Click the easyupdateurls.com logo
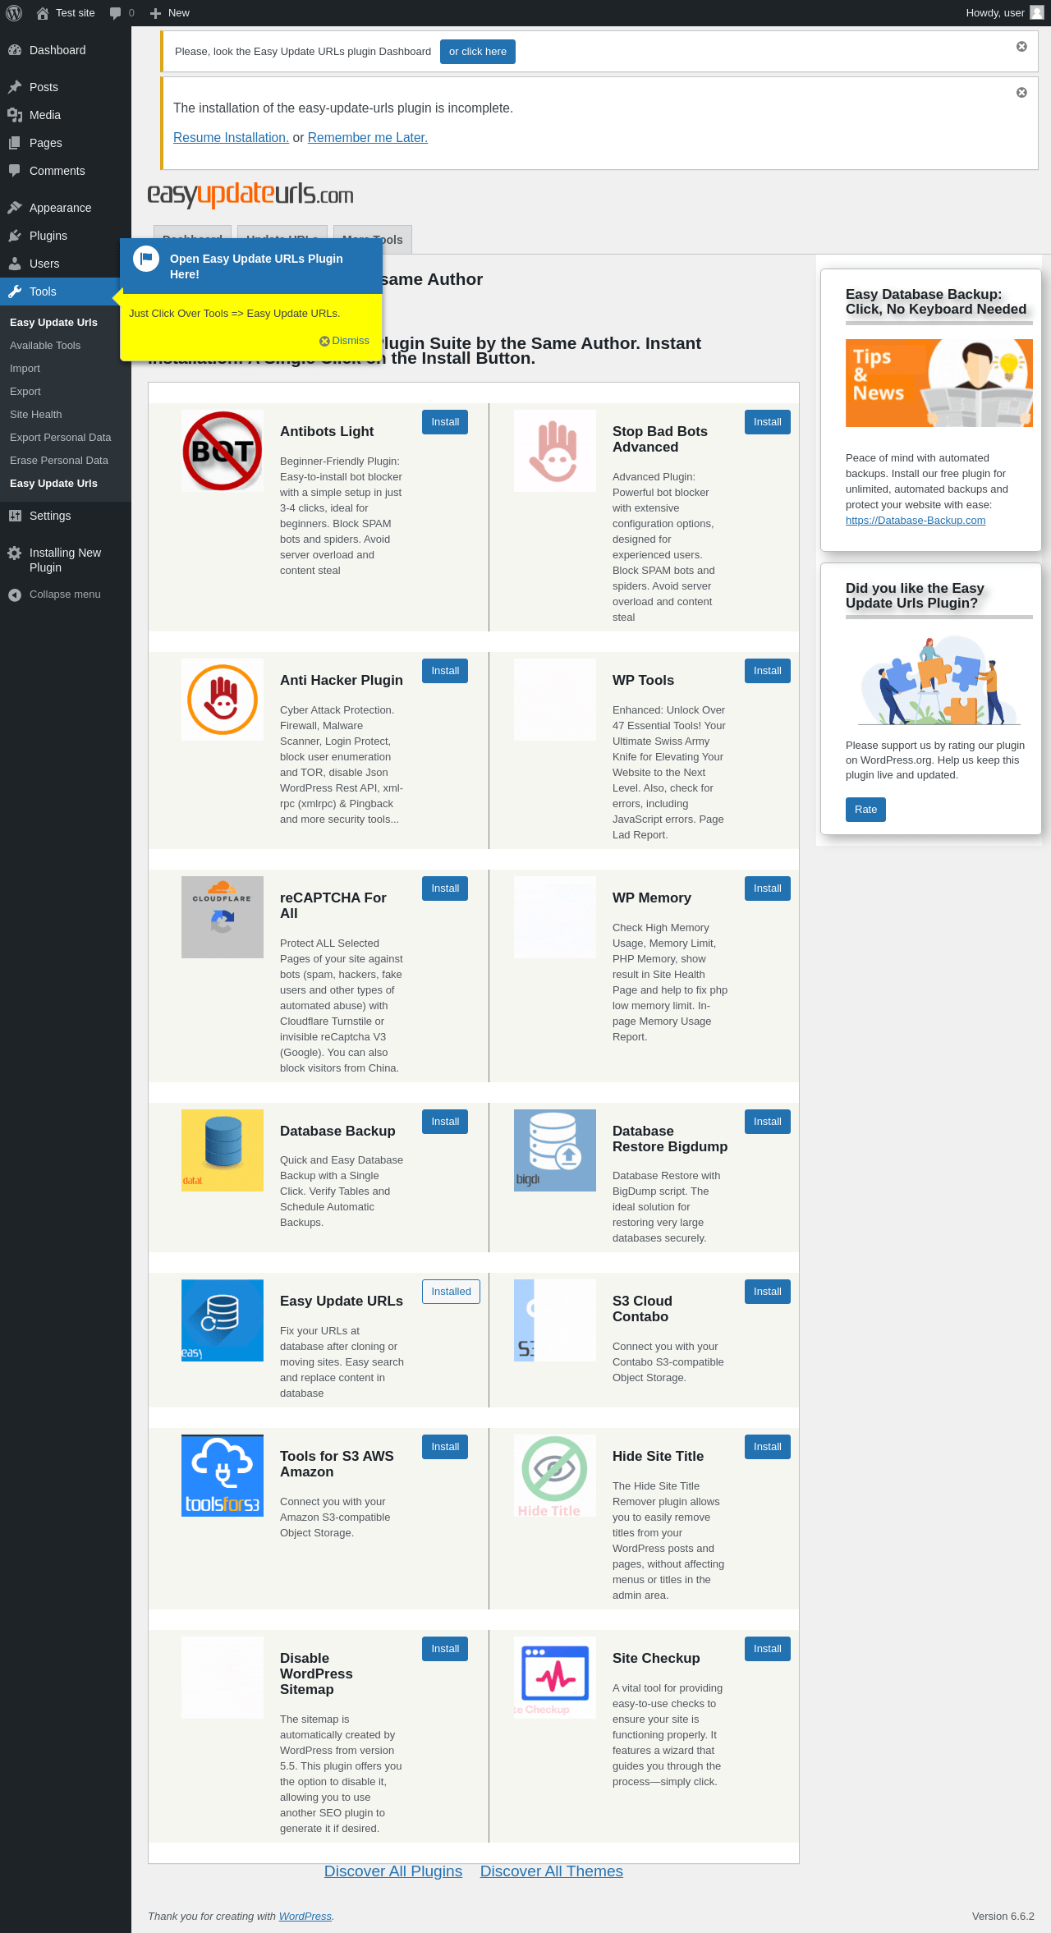The image size is (1051, 1933). pos(250,195)
